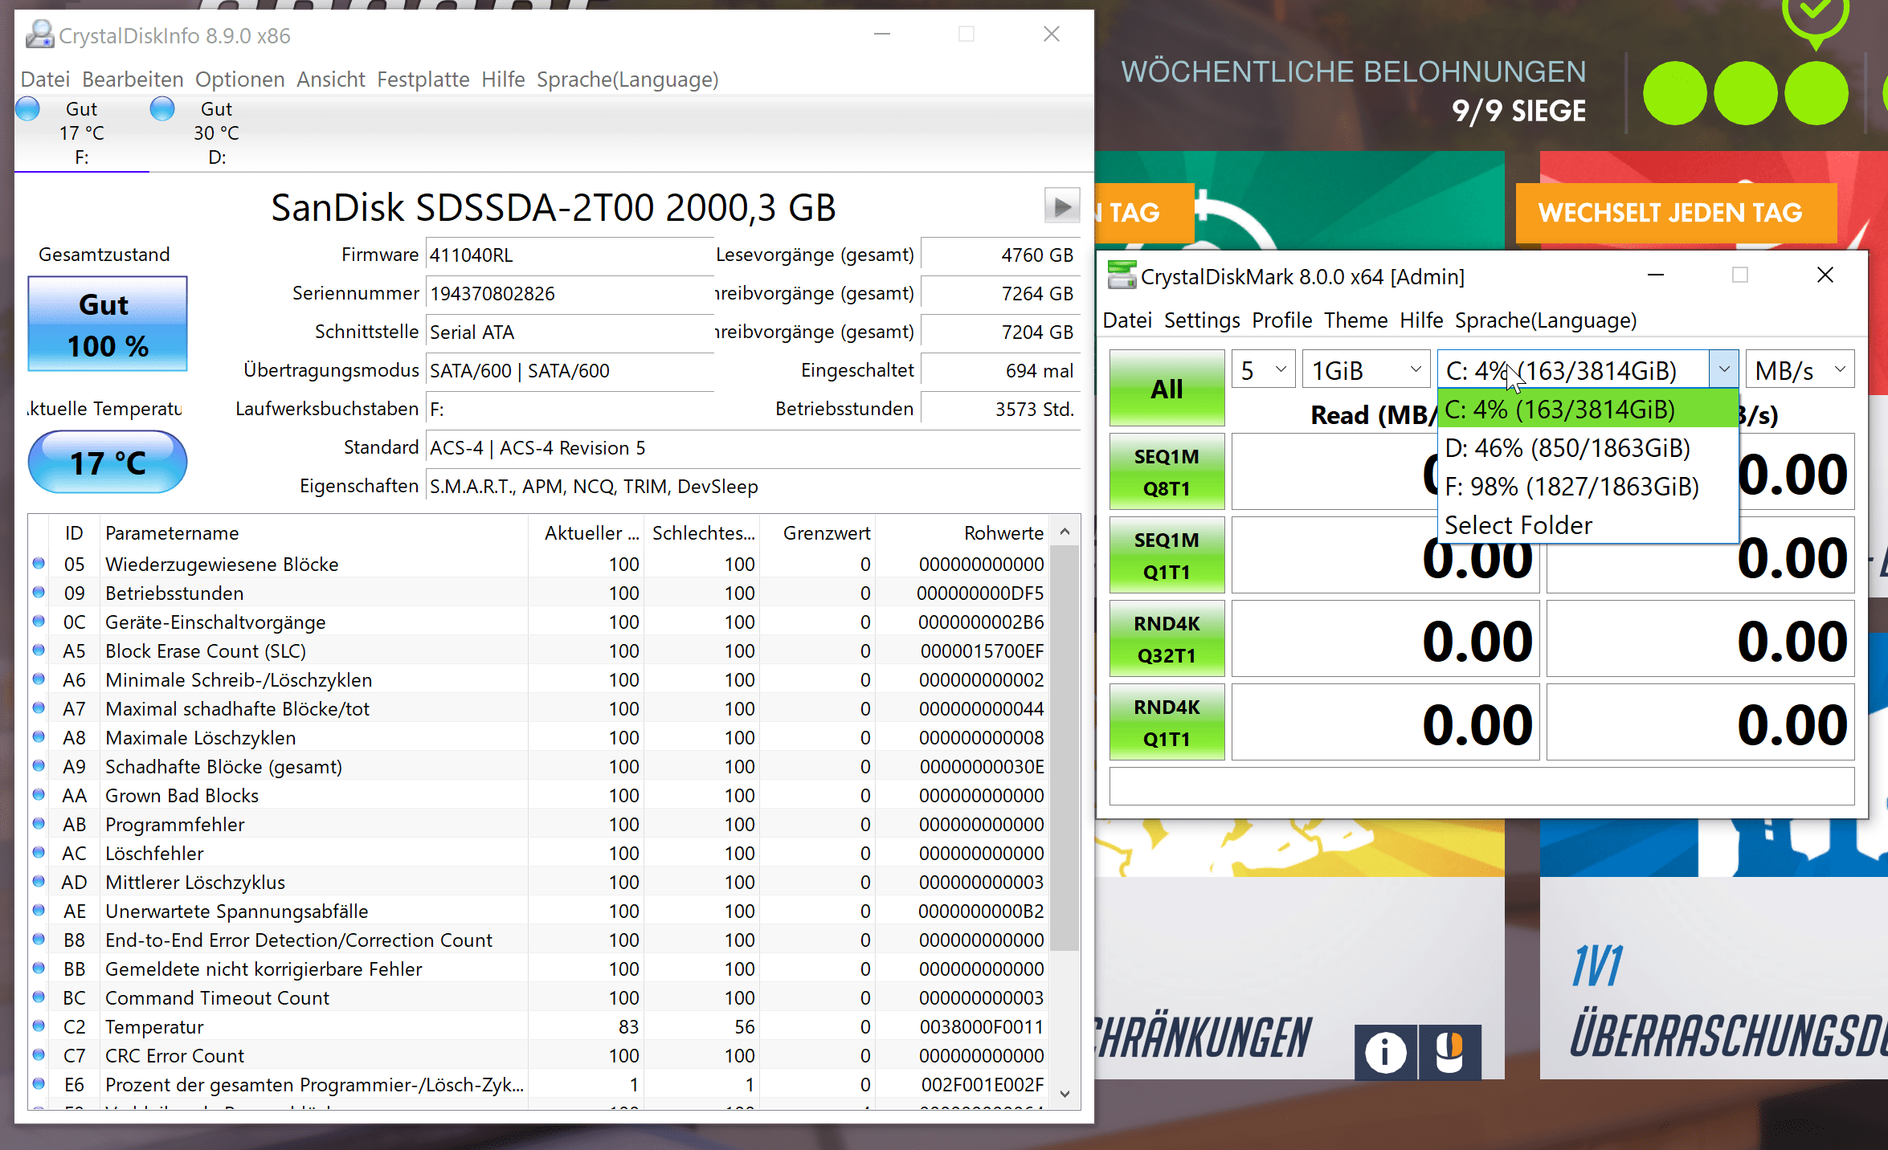Click the Firmware field 411040RL

click(570, 255)
